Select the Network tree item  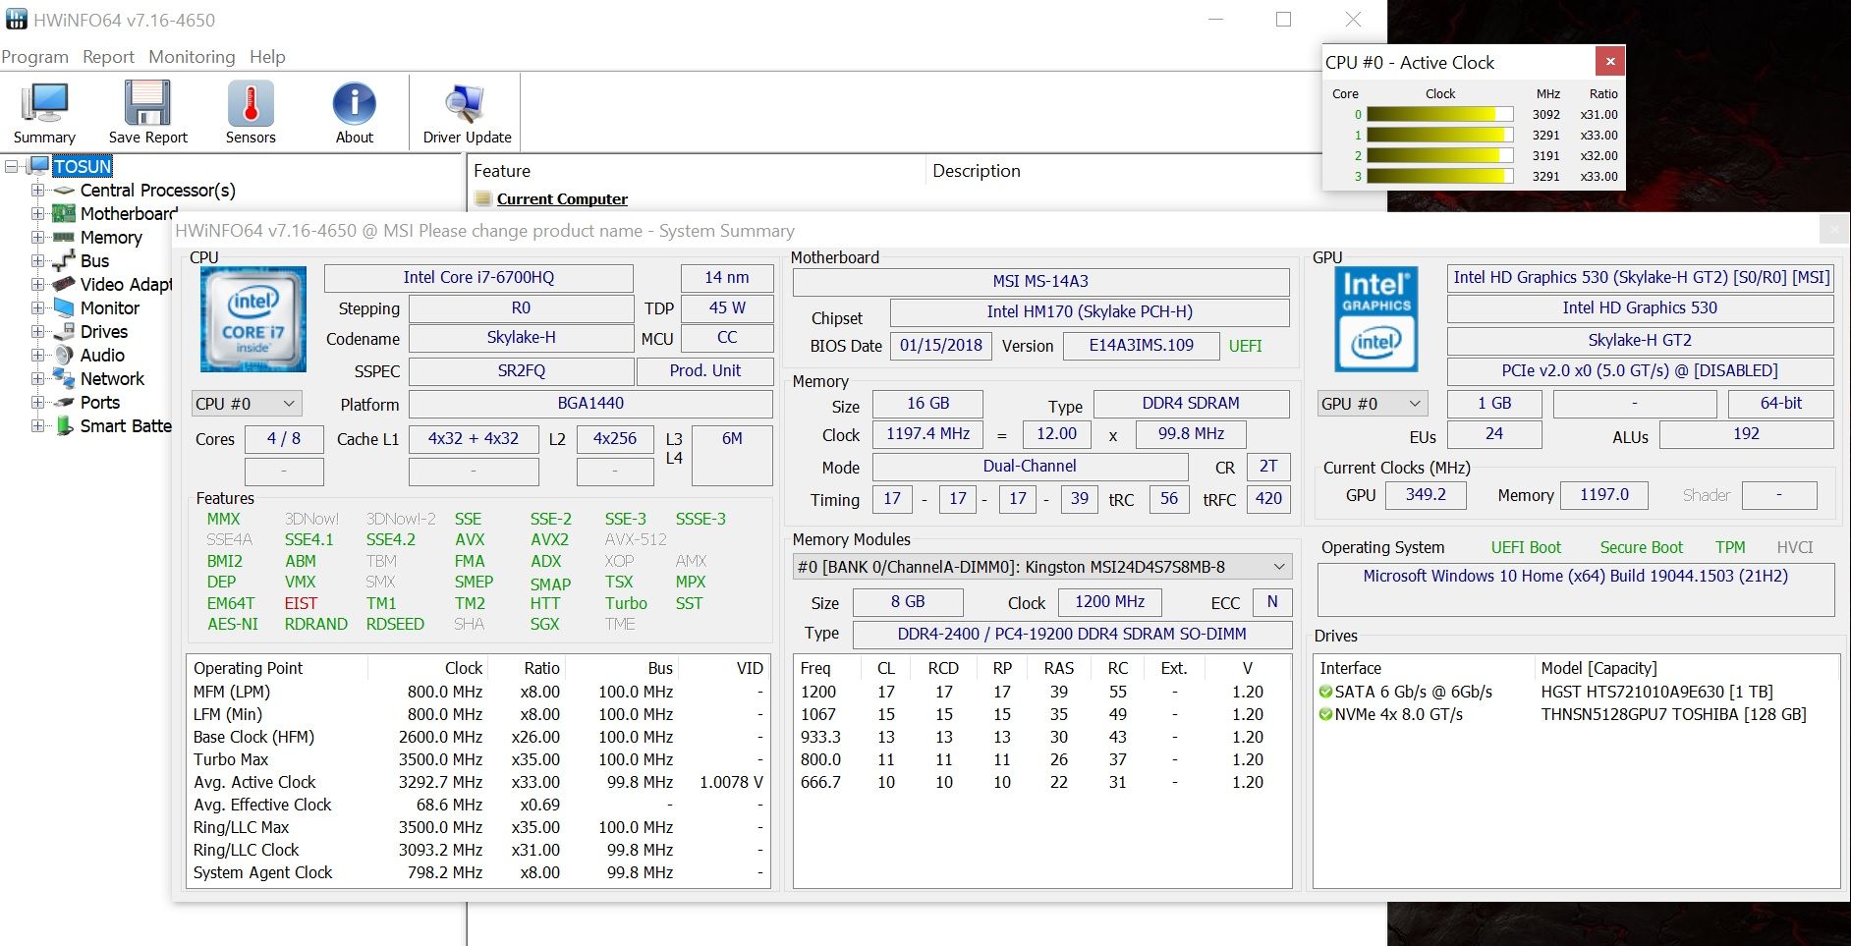[x=112, y=379]
